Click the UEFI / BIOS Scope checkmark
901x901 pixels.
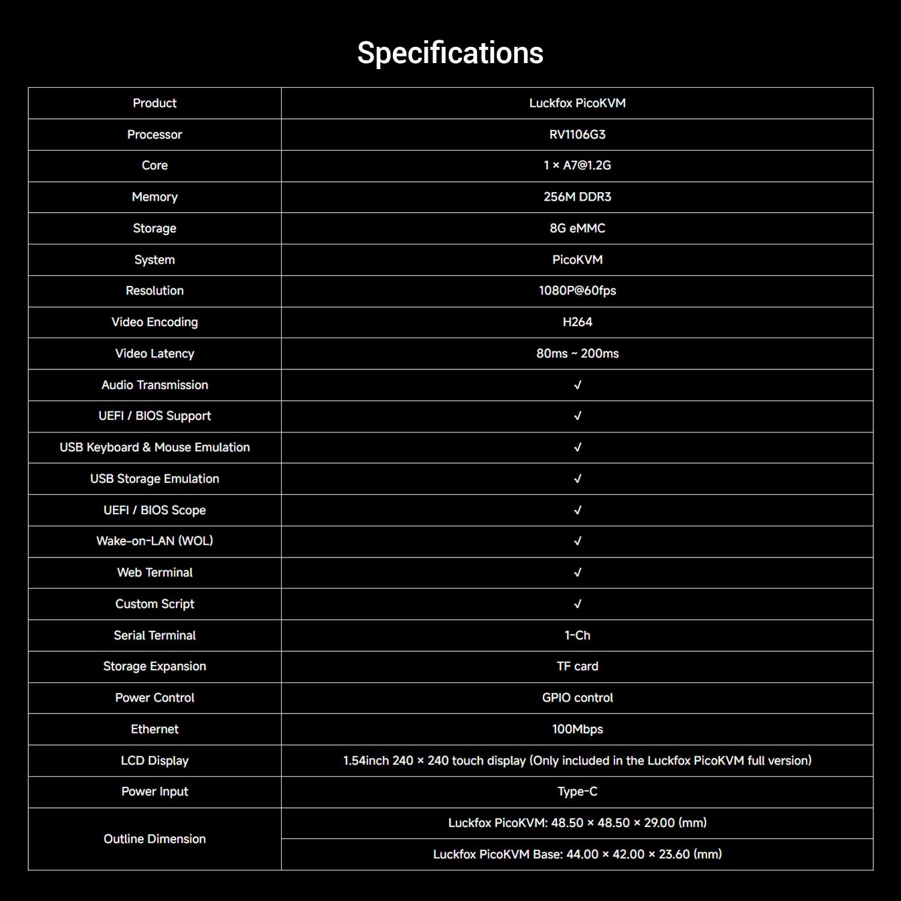pyautogui.click(x=577, y=510)
